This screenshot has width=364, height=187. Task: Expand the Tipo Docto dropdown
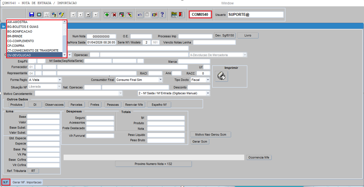[208, 80]
